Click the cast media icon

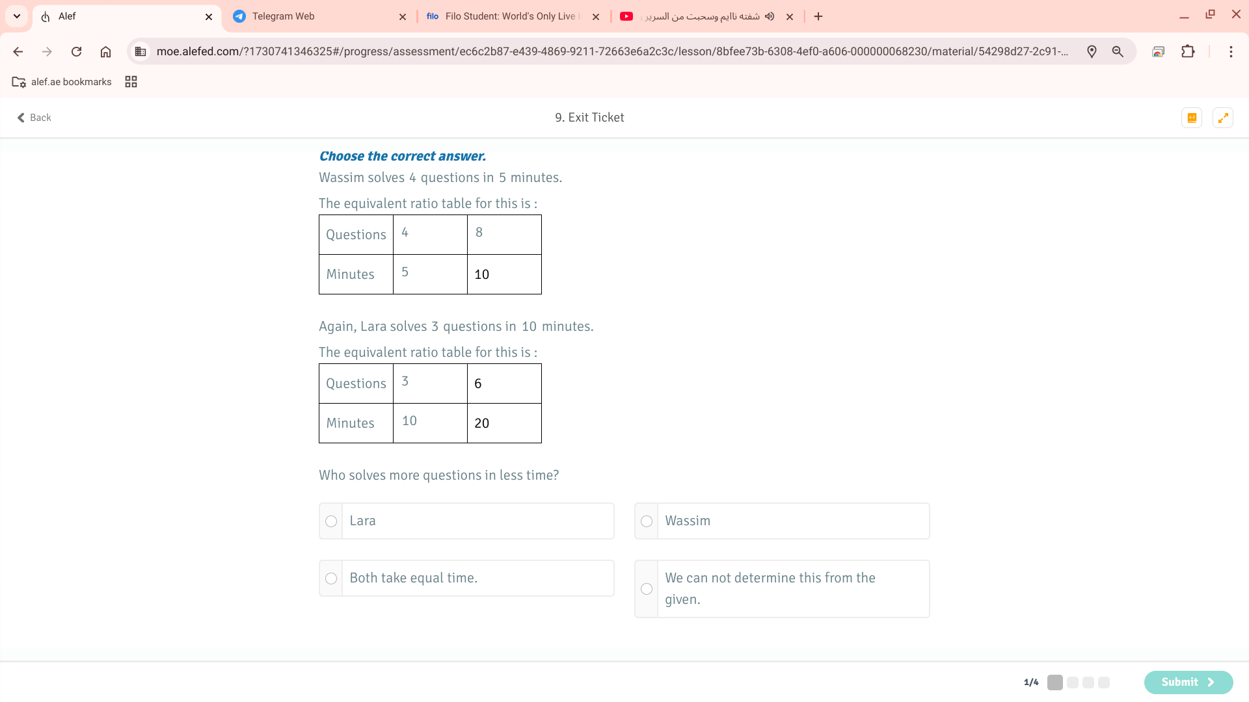click(x=1158, y=51)
